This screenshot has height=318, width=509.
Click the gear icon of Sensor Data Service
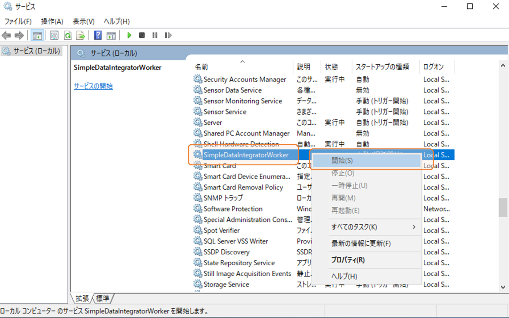click(198, 90)
